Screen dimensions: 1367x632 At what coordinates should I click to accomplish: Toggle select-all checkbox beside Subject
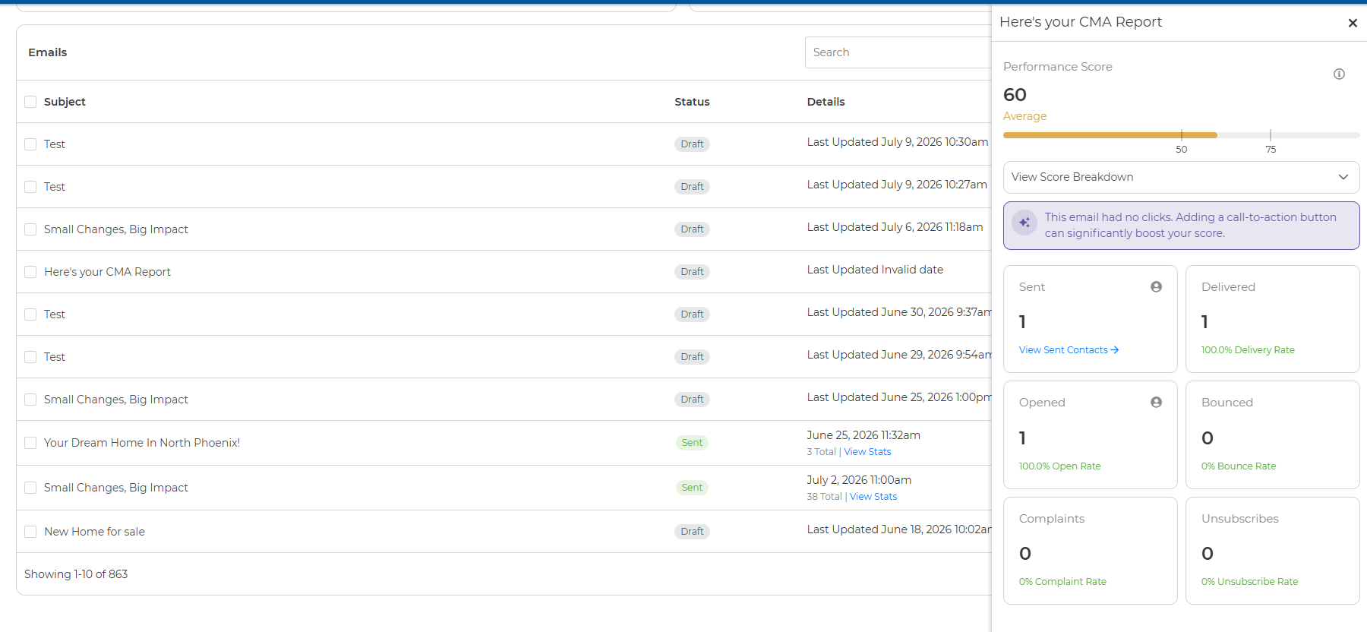[x=30, y=102]
